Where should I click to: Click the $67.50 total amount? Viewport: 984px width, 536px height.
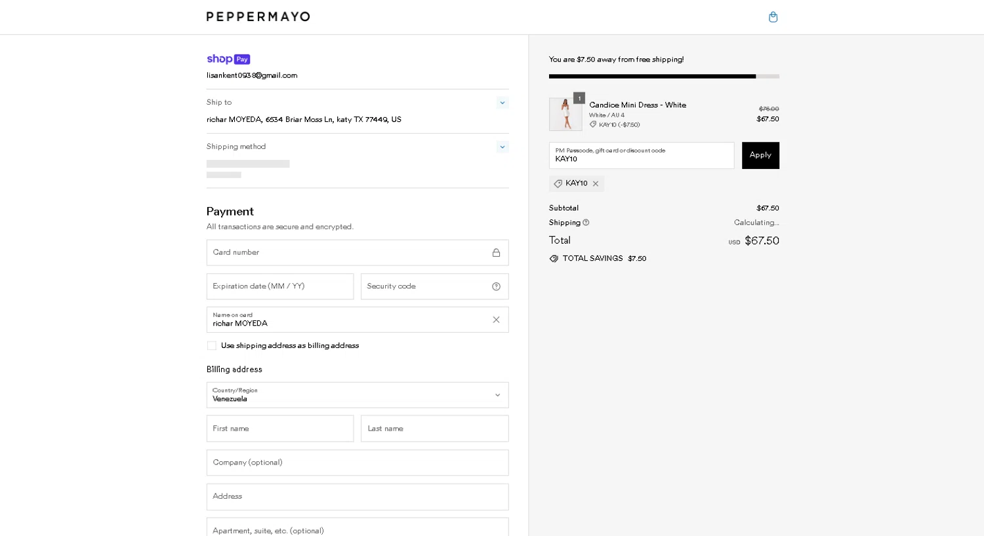[x=762, y=240]
